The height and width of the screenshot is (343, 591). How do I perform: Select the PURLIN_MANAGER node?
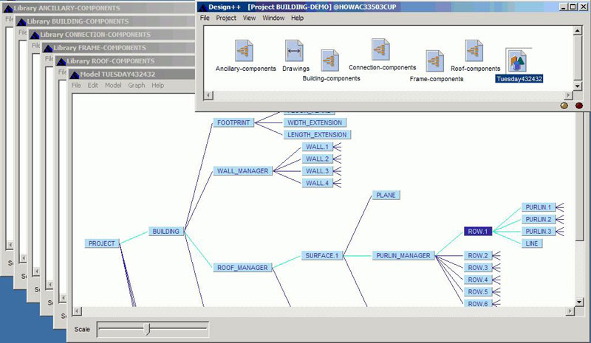pos(403,255)
